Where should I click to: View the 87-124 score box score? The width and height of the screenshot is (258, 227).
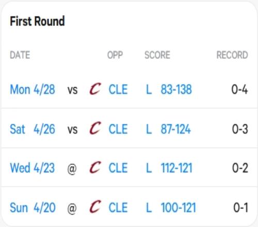pyautogui.click(x=175, y=129)
